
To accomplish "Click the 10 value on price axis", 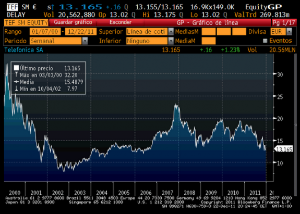I will (280, 163).
